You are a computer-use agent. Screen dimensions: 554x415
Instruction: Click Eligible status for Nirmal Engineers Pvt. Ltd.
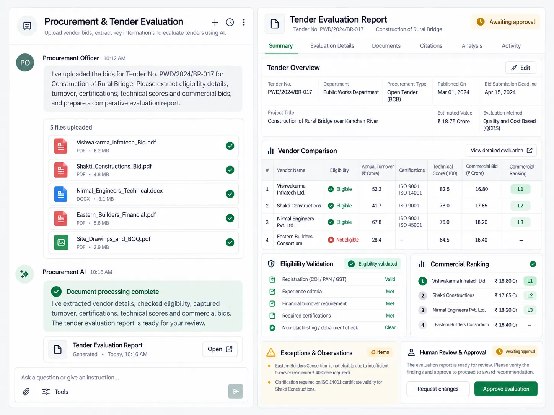(x=340, y=222)
